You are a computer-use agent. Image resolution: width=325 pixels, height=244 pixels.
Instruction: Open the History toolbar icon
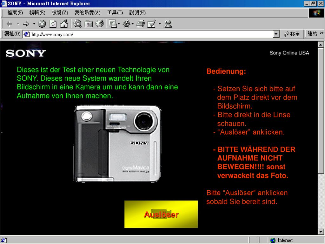(99, 24)
